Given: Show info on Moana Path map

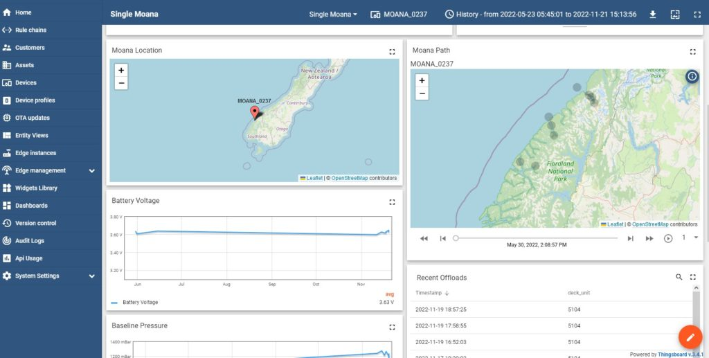Looking at the screenshot, I should click(x=692, y=76).
